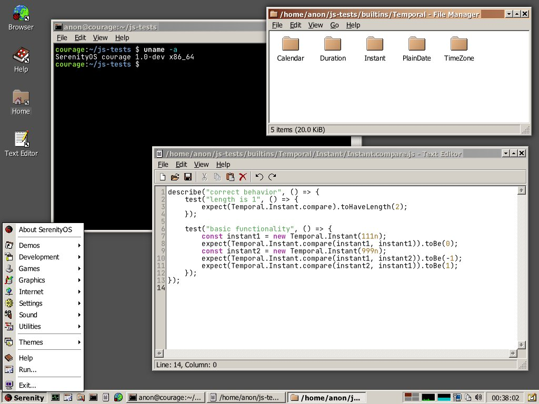This screenshot has width=539, height=404.
Task: Open the Go menu in File Manager
Action: (334, 25)
